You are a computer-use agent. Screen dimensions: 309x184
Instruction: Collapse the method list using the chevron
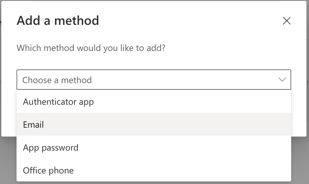282,80
